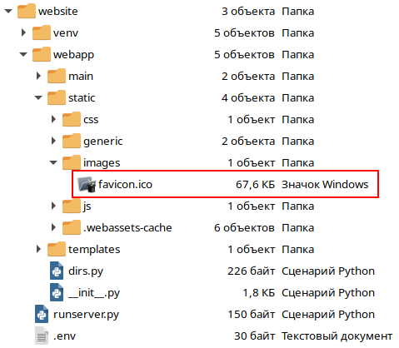
Task: Click the __init__.py Python file icon
Action: [57, 292]
